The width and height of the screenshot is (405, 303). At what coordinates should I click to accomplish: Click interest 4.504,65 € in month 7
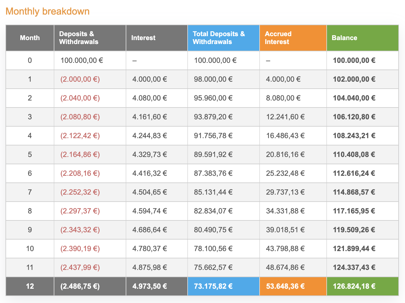(x=150, y=192)
